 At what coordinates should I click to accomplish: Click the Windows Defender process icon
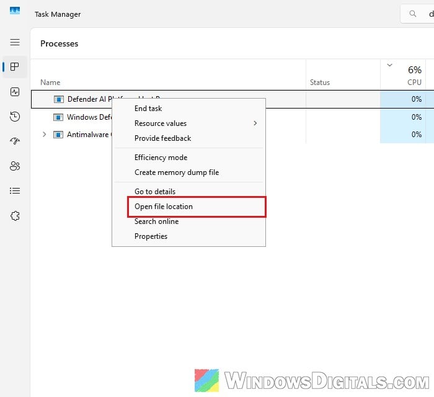tap(58, 117)
